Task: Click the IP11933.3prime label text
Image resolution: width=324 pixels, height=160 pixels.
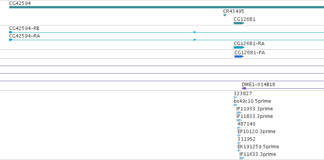Action: [x=255, y=108]
